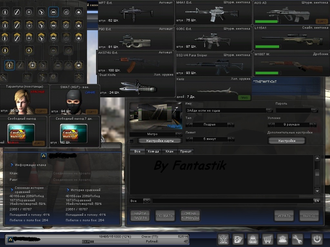Open the PB cards icon
330x247 pixels.
pos(238,239)
